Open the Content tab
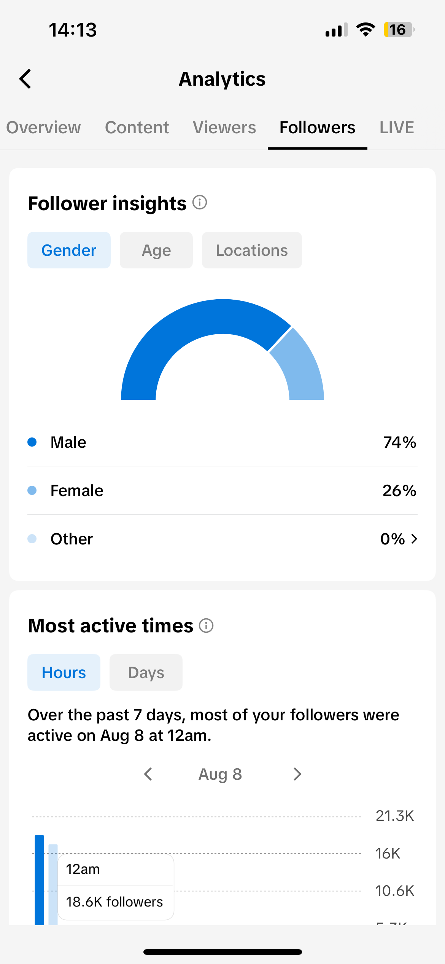 (137, 128)
